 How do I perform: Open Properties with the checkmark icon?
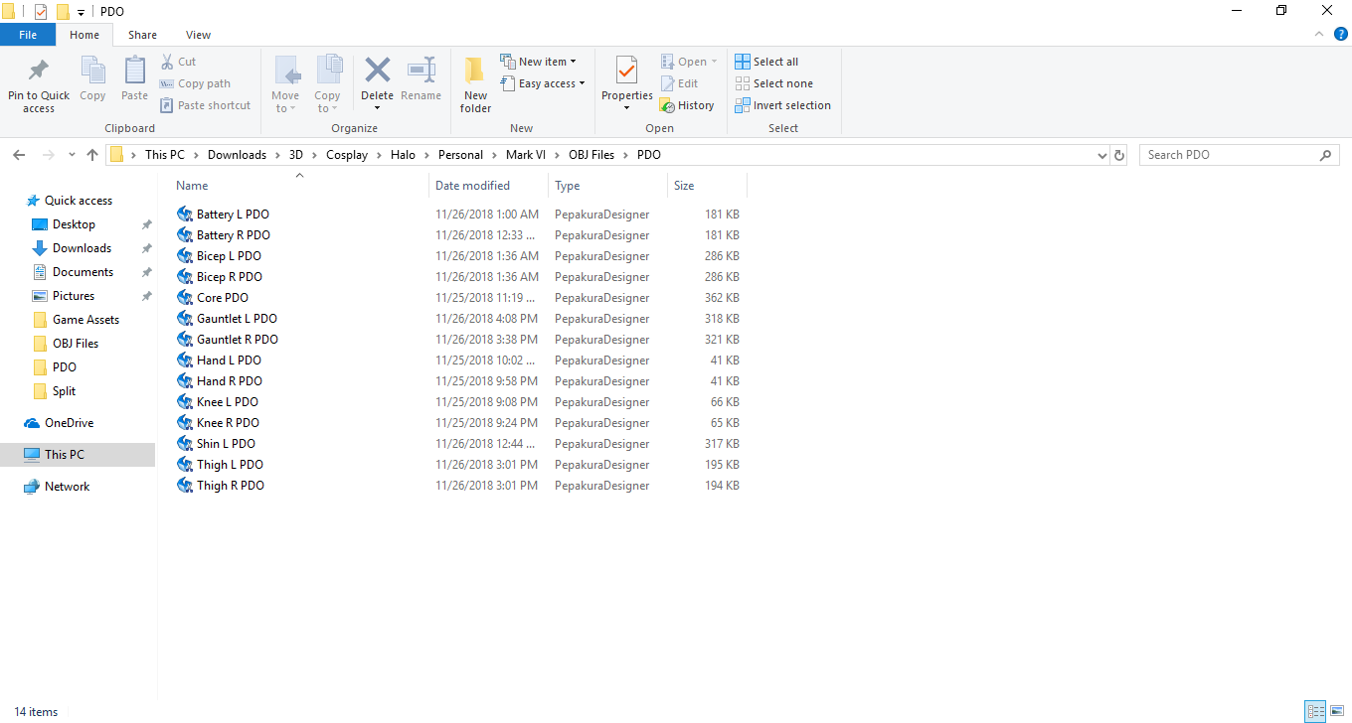click(x=626, y=72)
